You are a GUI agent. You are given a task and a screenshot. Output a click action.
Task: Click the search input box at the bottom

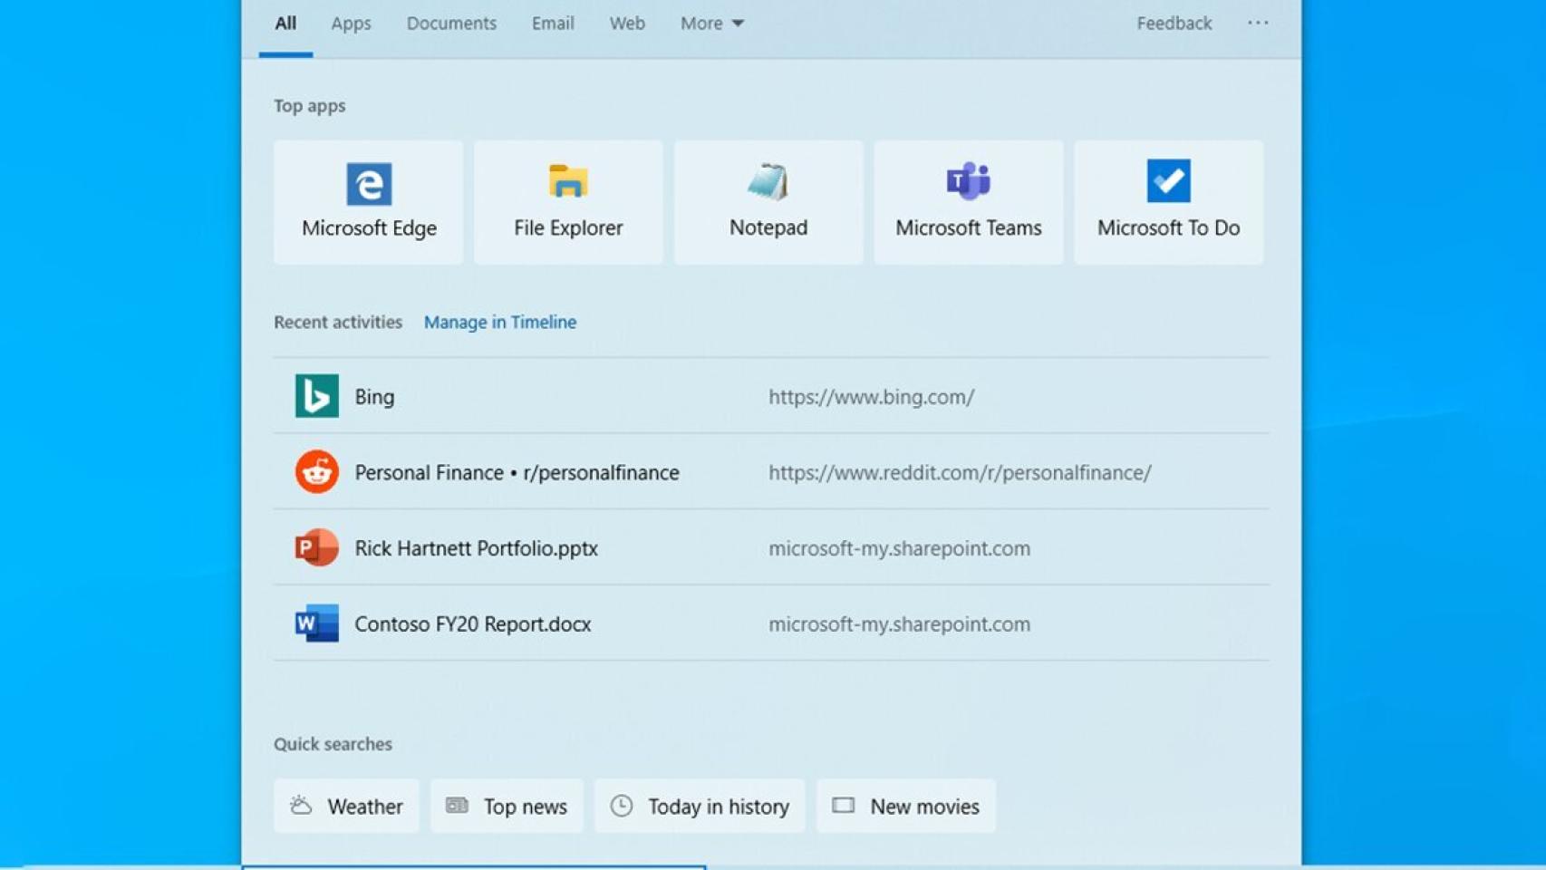(474, 867)
